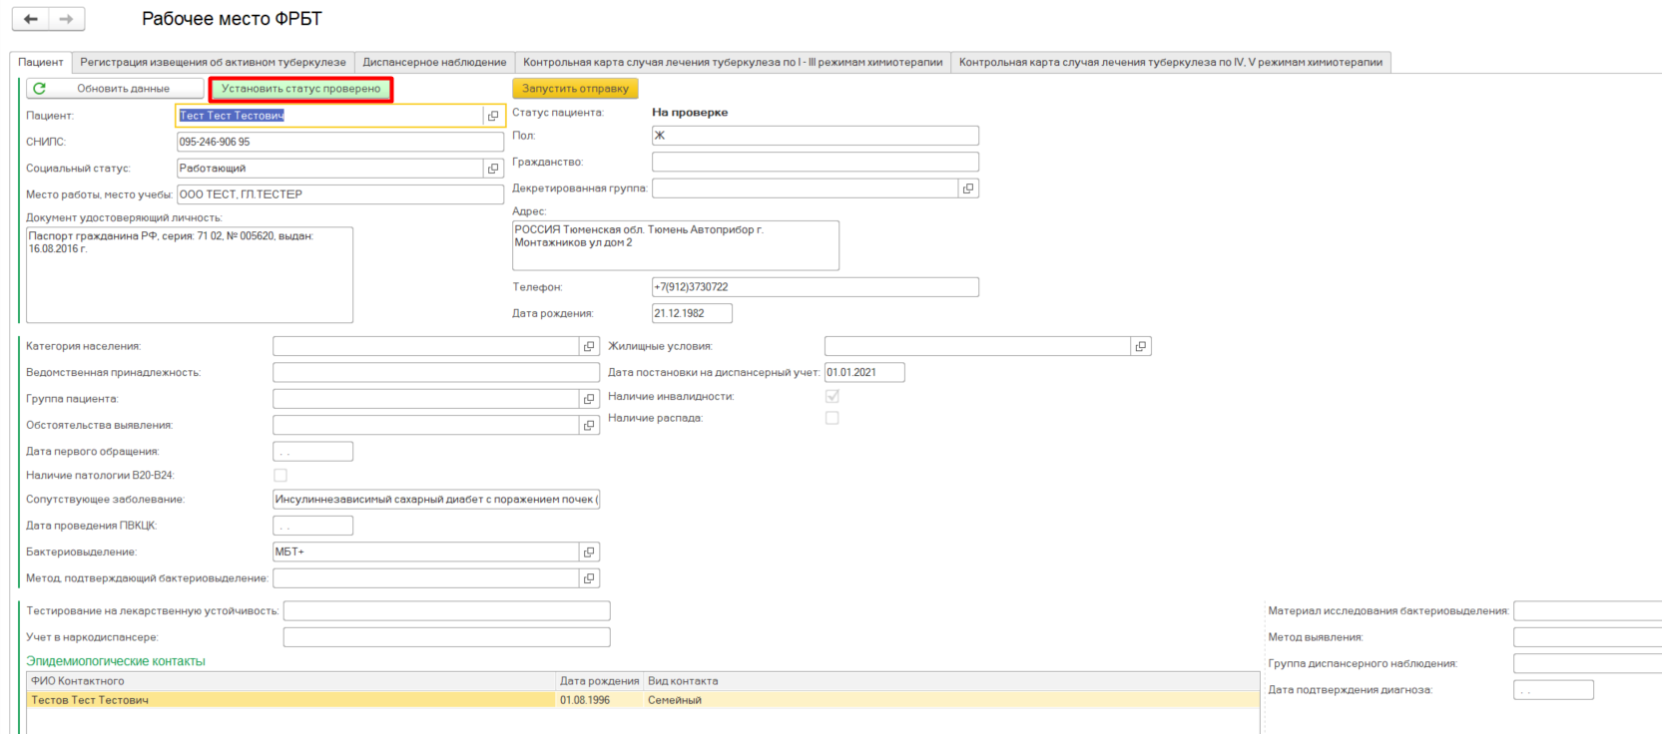The height and width of the screenshot is (734, 1662).
Task: Toggle the Наличие распада checkbox
Action: [x=832, y=418]
